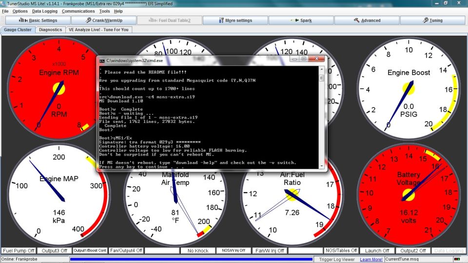
Task: Click the Fan/W Inj Off indicator
Action: 270,251
